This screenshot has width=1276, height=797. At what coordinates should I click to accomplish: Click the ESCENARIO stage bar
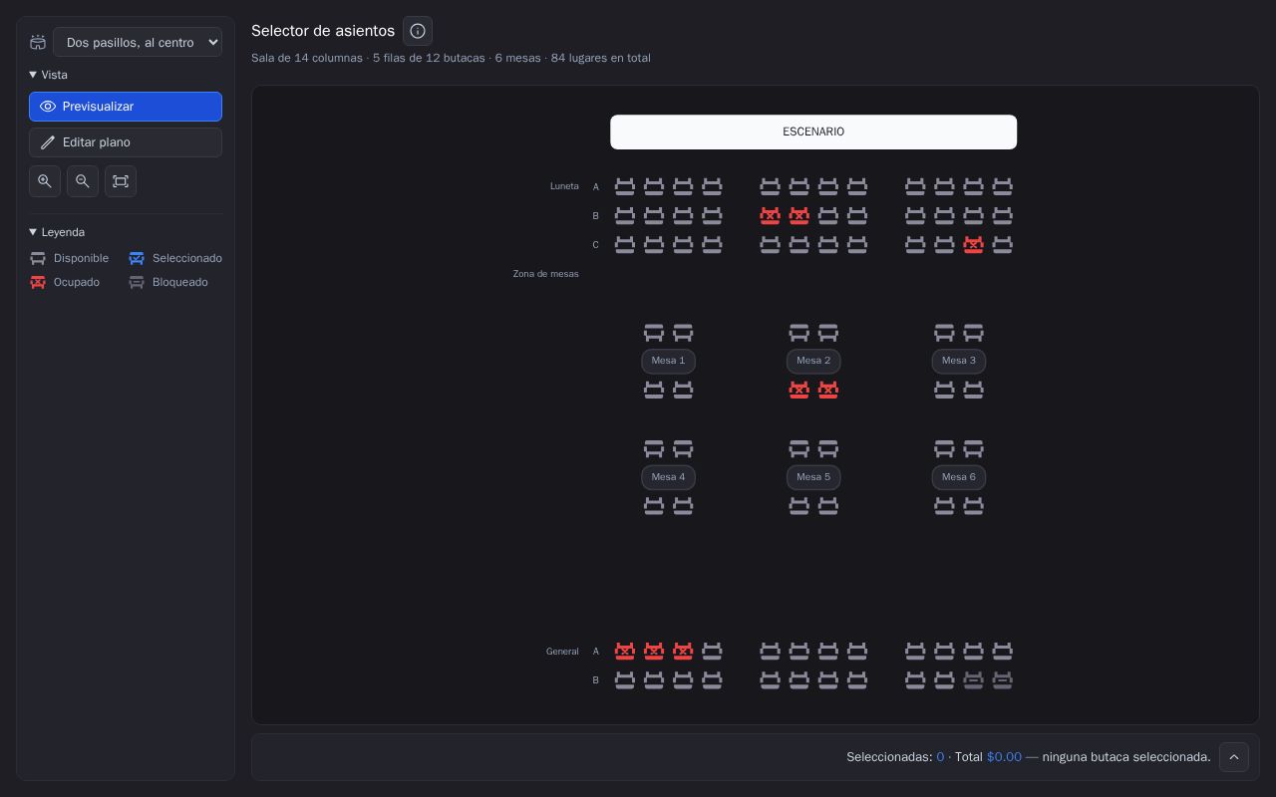click(x=813, y=132)
